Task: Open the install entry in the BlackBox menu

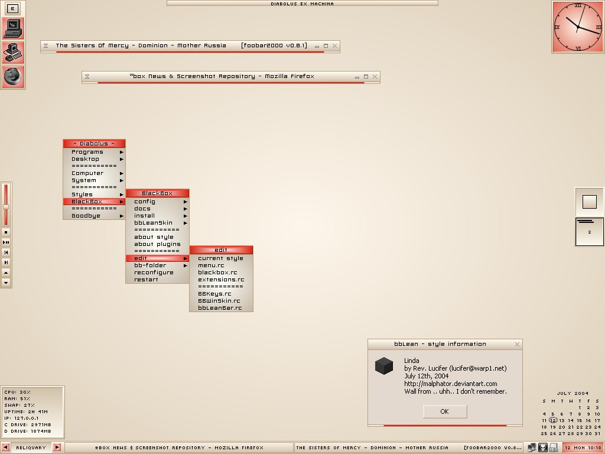Action: (x=157, y=216)
